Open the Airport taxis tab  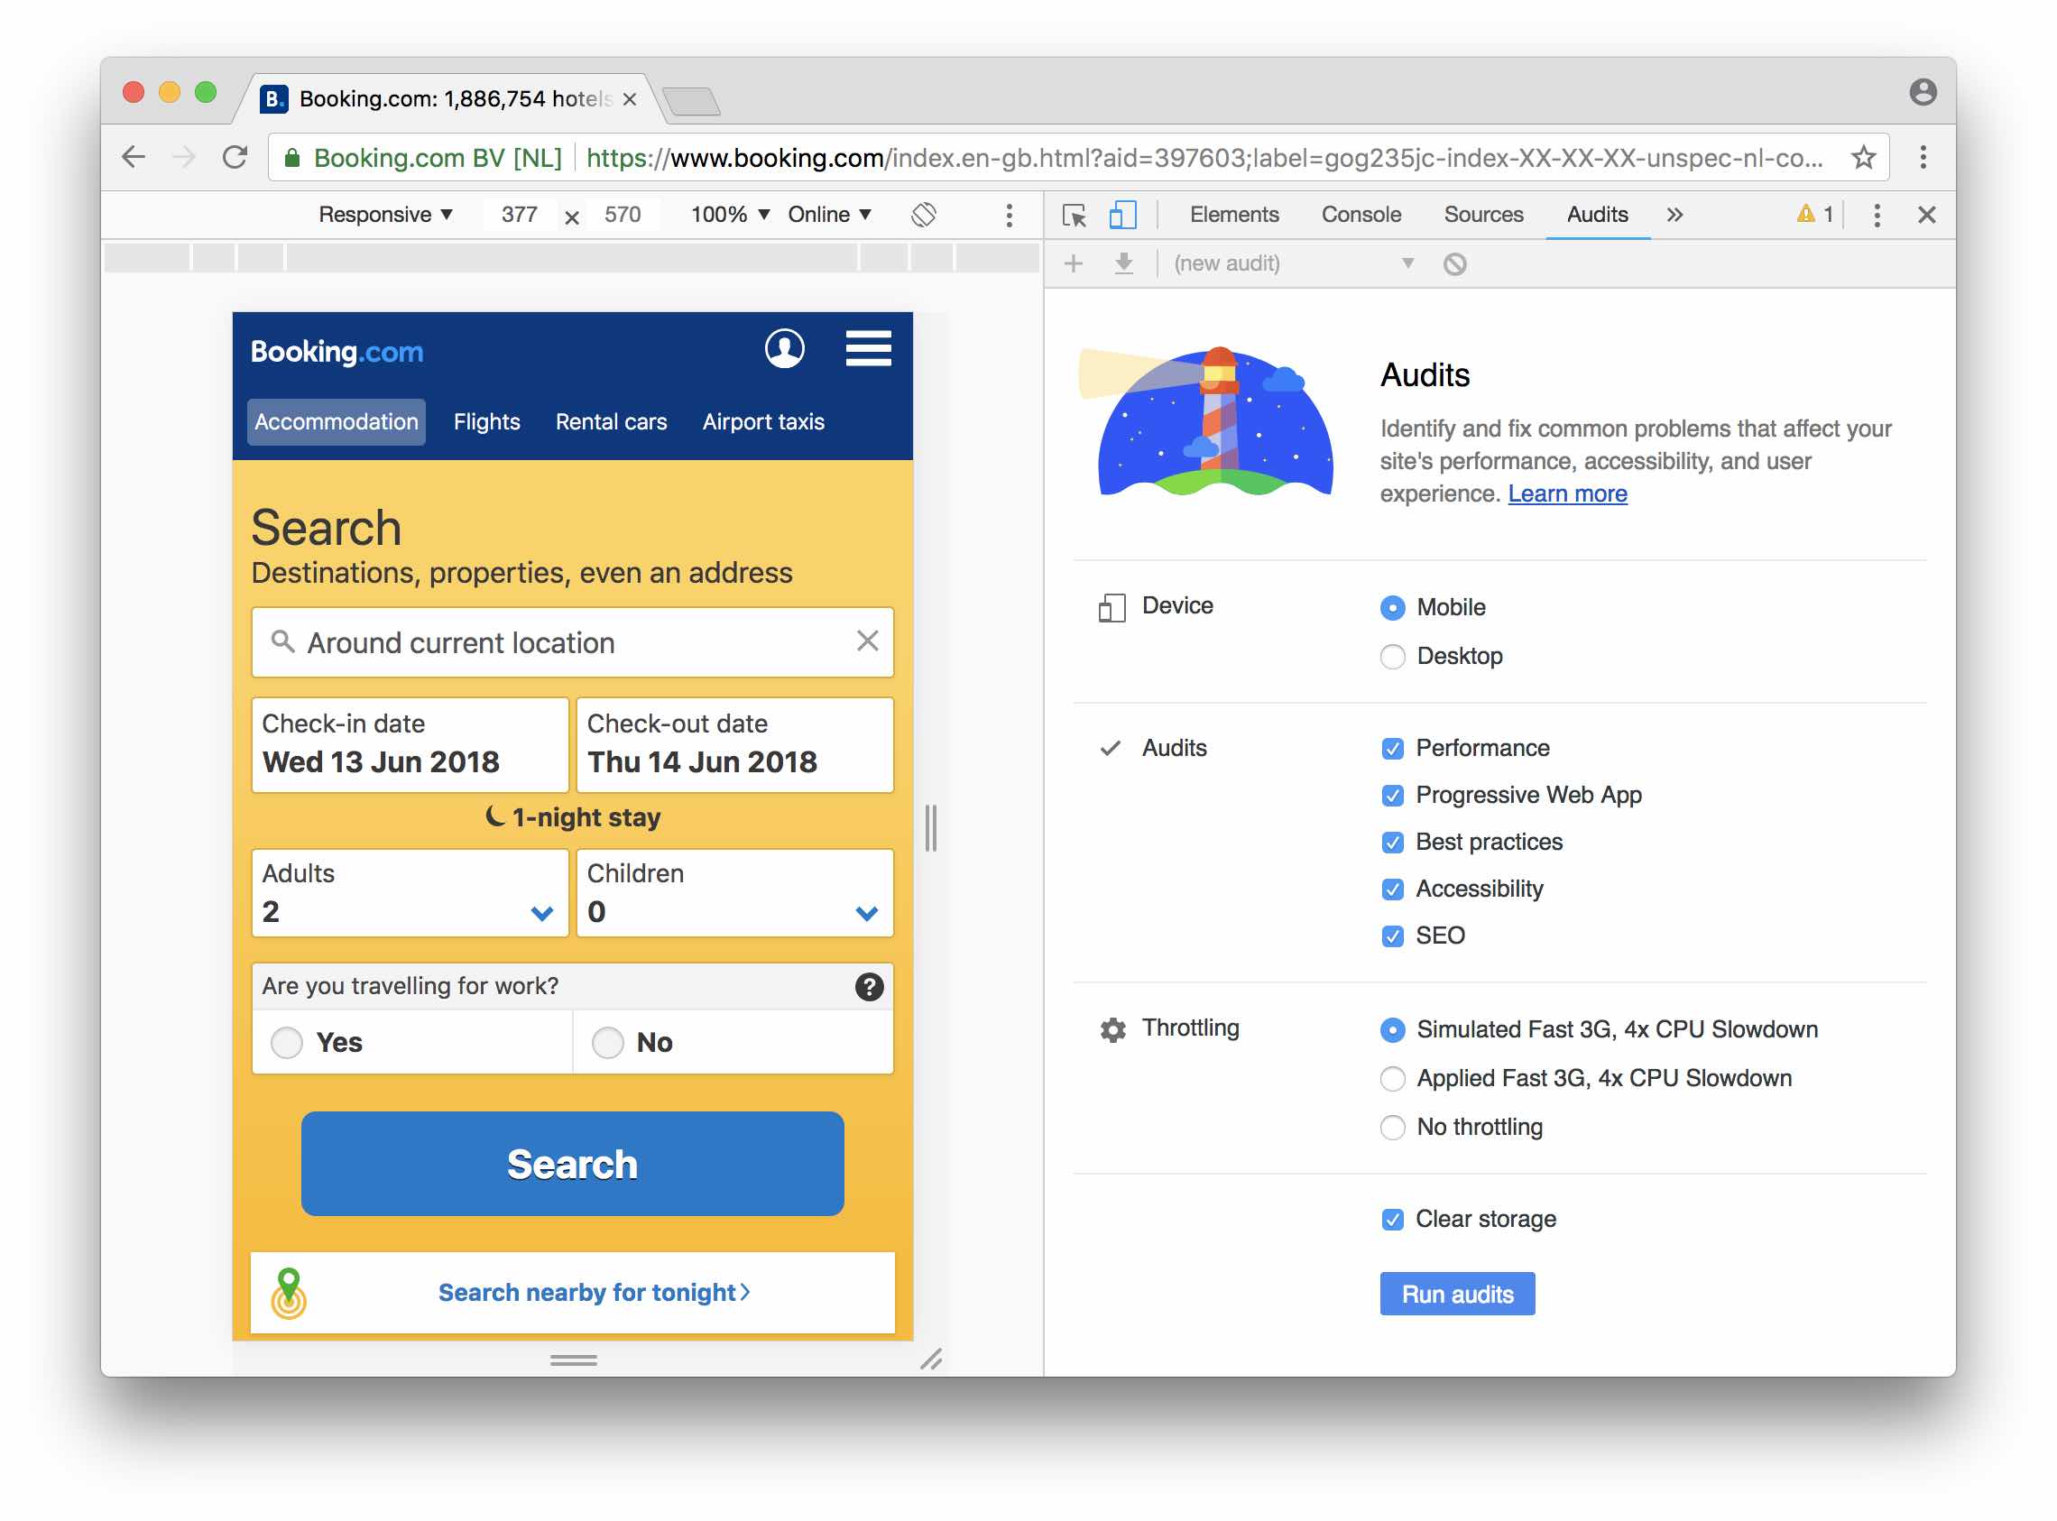tap(763, 421)
